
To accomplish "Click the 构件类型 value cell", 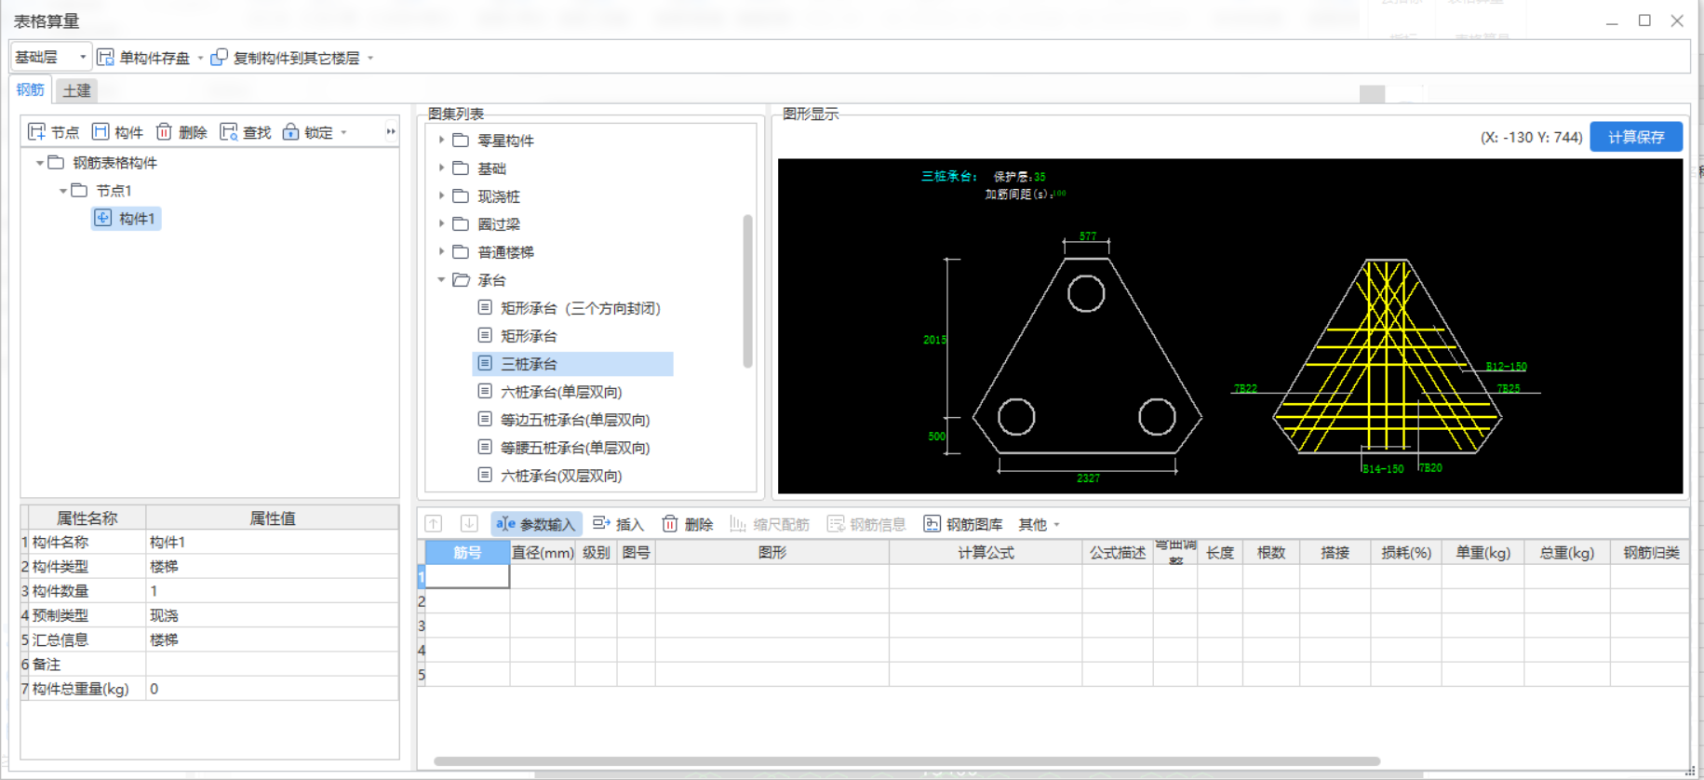I will tap(272, 566).
